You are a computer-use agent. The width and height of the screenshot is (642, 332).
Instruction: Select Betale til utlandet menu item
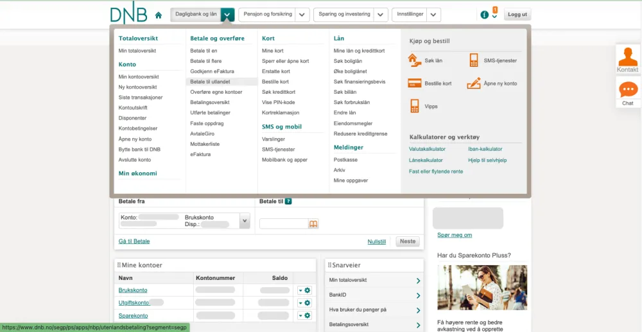pyautogui.click(x=210, y=82)
